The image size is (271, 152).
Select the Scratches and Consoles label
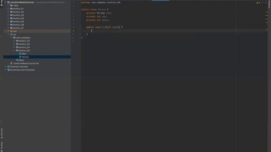(22, 70)
